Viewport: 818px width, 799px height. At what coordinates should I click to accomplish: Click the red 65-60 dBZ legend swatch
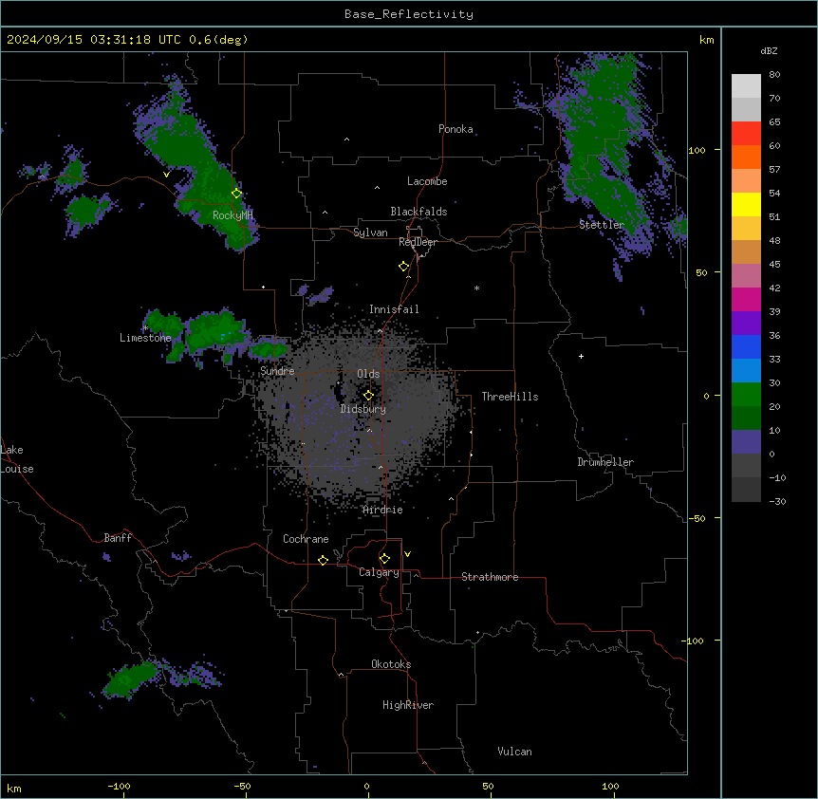point(746,134)
